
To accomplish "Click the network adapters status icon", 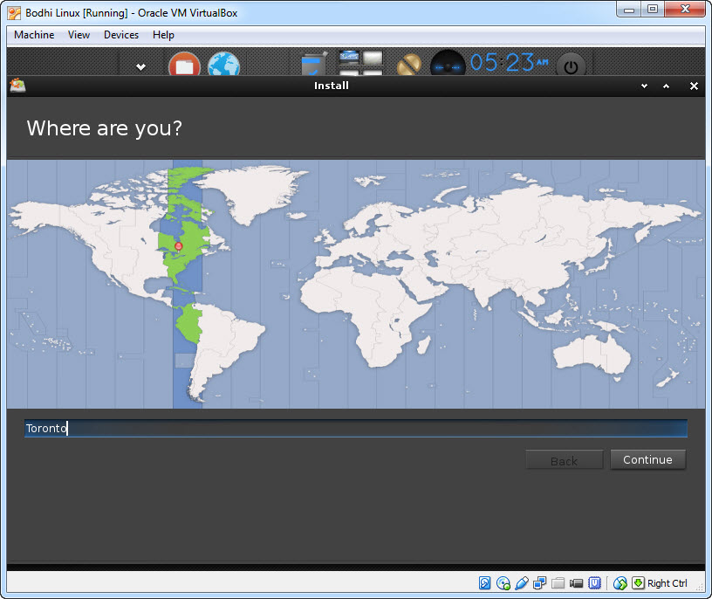I will tap(540, 583).
